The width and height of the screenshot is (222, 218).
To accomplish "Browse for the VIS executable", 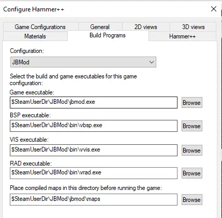I will click(191, 151).
